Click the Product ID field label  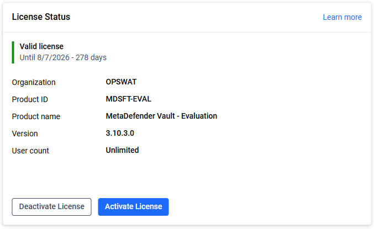click(x=30, y=99)
